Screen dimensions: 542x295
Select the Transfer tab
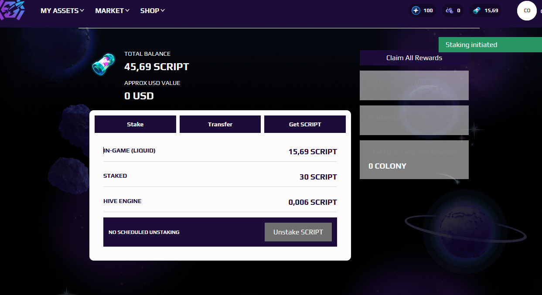(220, 124)
